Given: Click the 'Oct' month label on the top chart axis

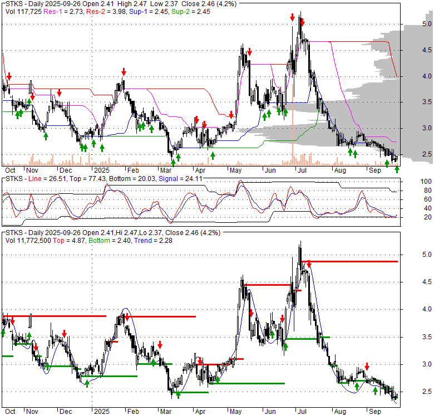Looking at the screenshot, I should pyautogui.click(x=10, y=170).
